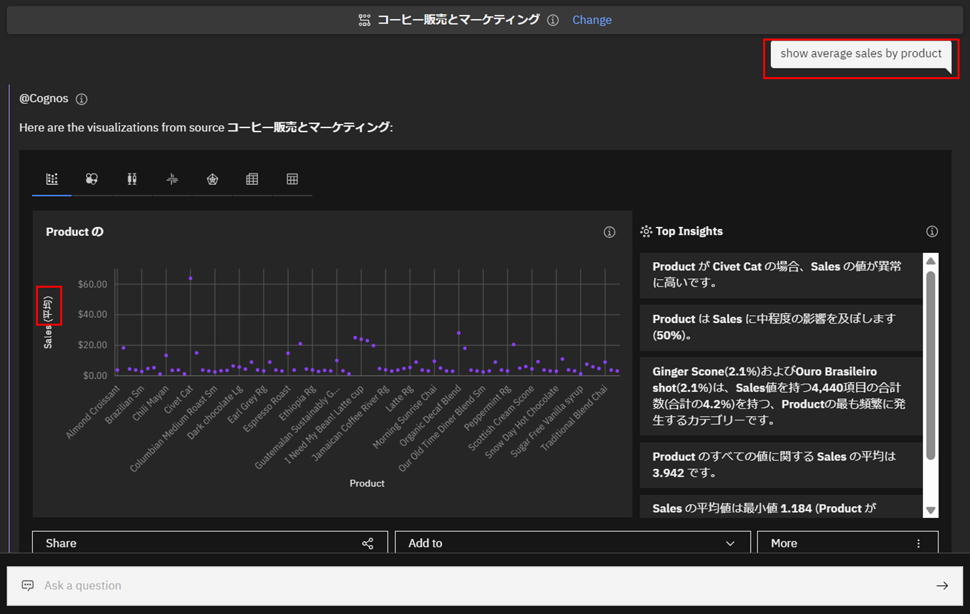The height and width of the screenshot is (614, 970).
Task: Focus the Ask a question input field
Action: 484,586
